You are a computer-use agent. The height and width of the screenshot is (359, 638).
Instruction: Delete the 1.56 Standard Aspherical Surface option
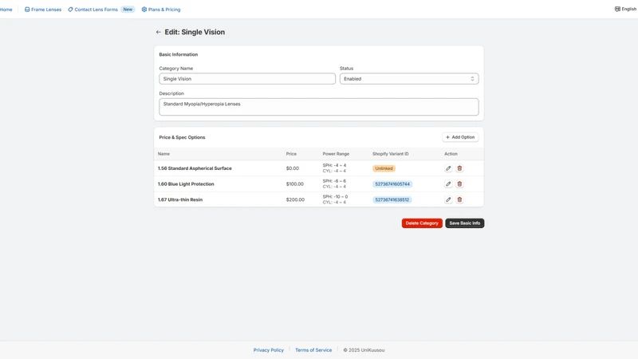(459, 168)
